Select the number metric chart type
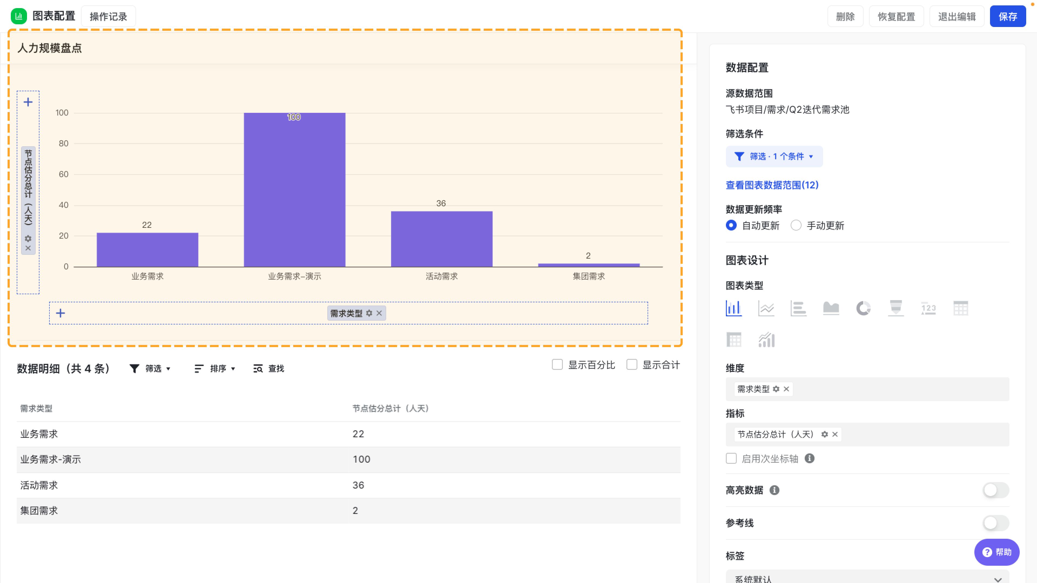Image resolution: width=1037 pixels, height=583 pixels. tap(928, 308)
